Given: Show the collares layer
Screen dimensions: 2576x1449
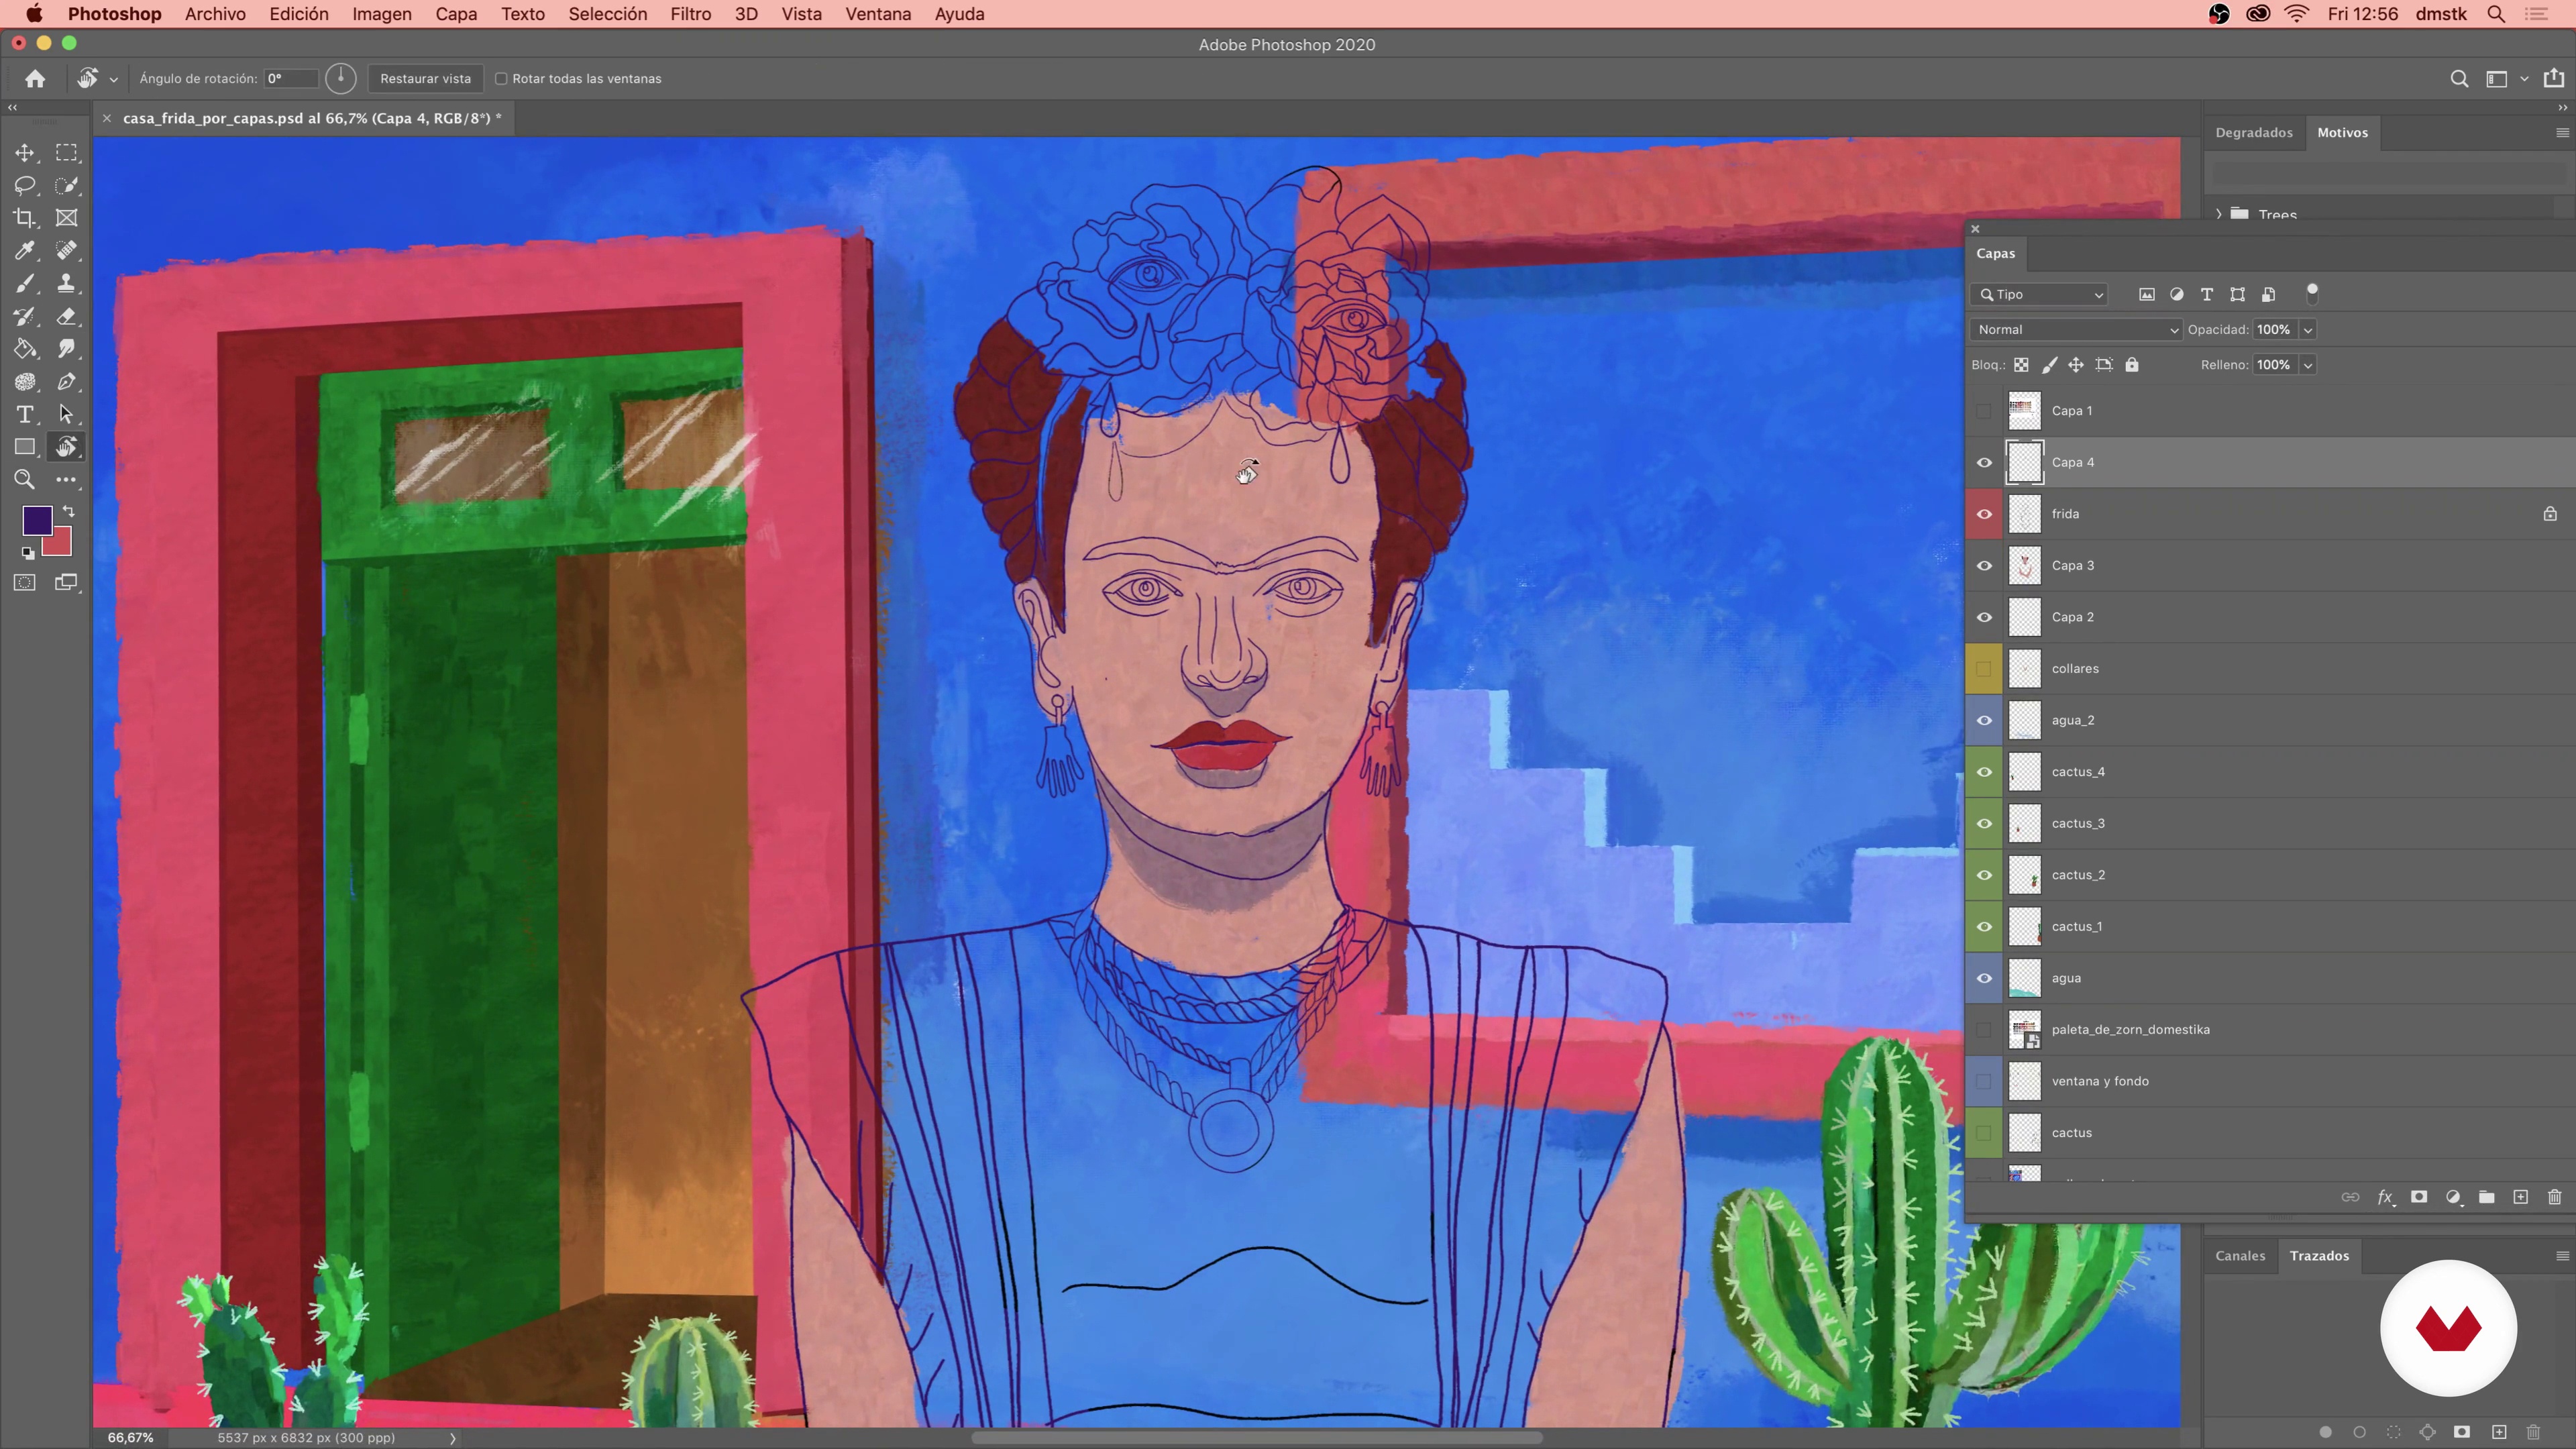Looking at the screenshot, I should (x=1984, y=669).
